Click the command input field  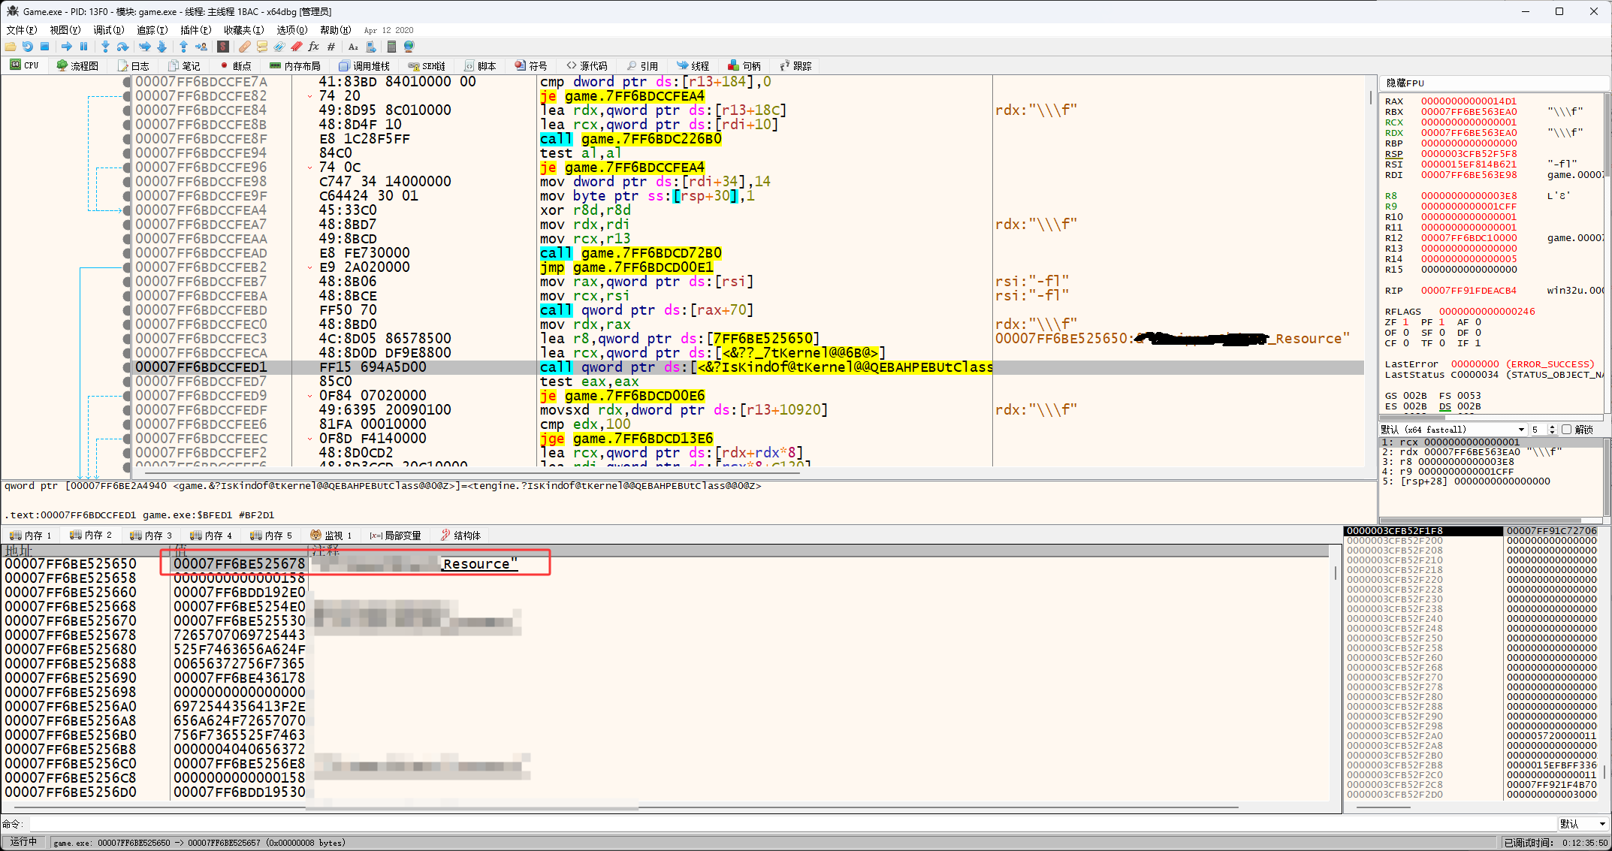coord(751,824)
